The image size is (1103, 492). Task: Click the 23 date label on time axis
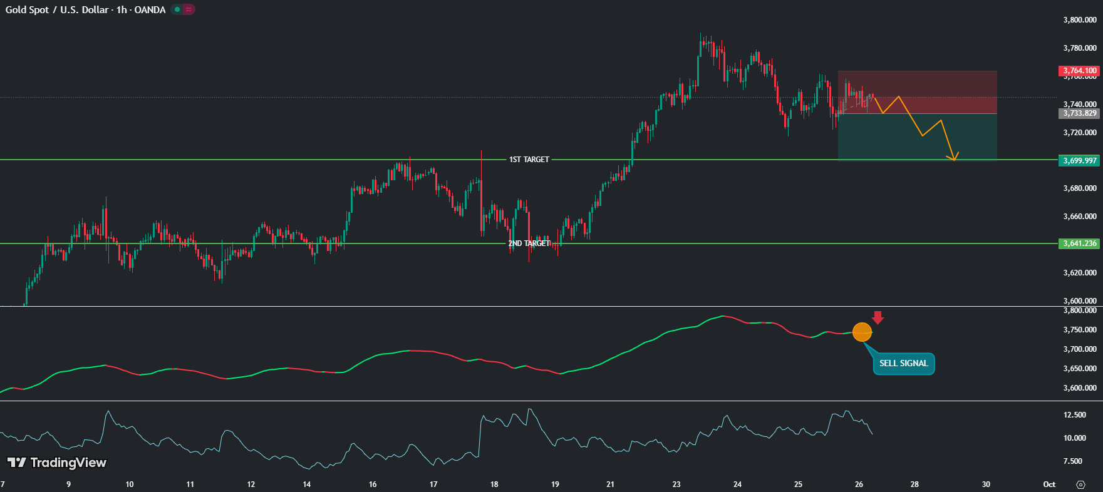676,484
